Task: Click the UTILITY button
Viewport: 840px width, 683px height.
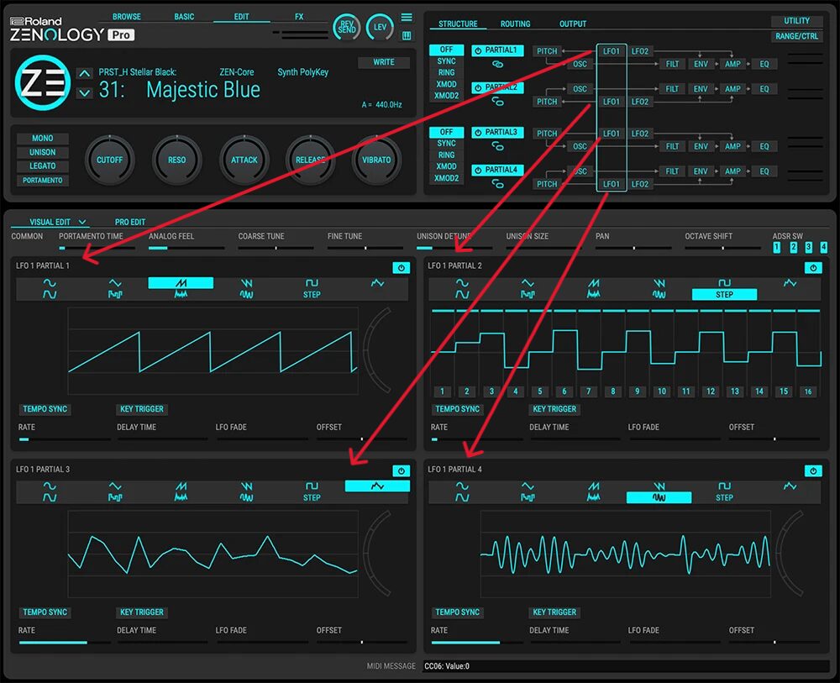Action: tap(796, 21)
